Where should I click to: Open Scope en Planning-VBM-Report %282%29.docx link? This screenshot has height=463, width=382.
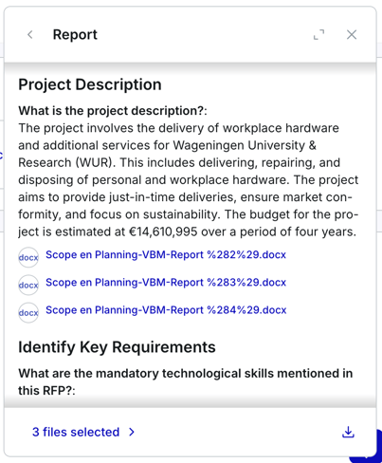166,254
